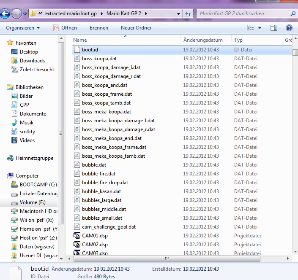298x280 pixels.
Task: Select boss_koopa.dat file icon
Action: (x=77, y=58)
